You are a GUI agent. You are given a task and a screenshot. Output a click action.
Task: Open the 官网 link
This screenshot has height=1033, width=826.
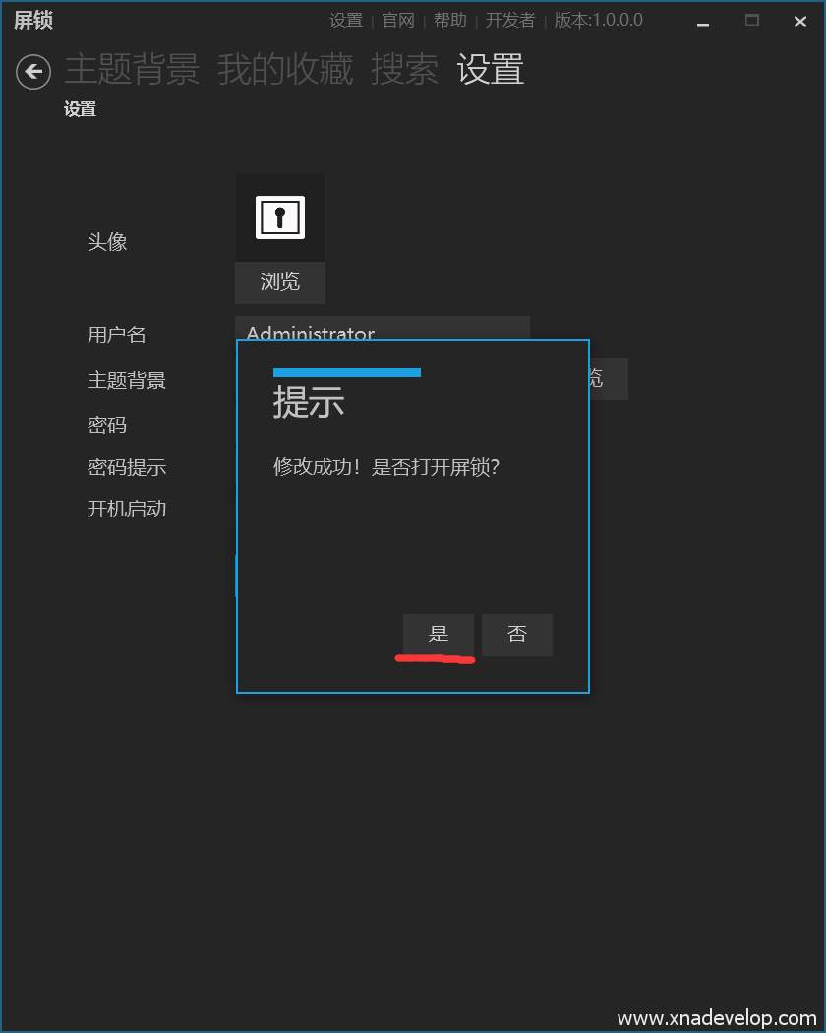tap(398, 21)
